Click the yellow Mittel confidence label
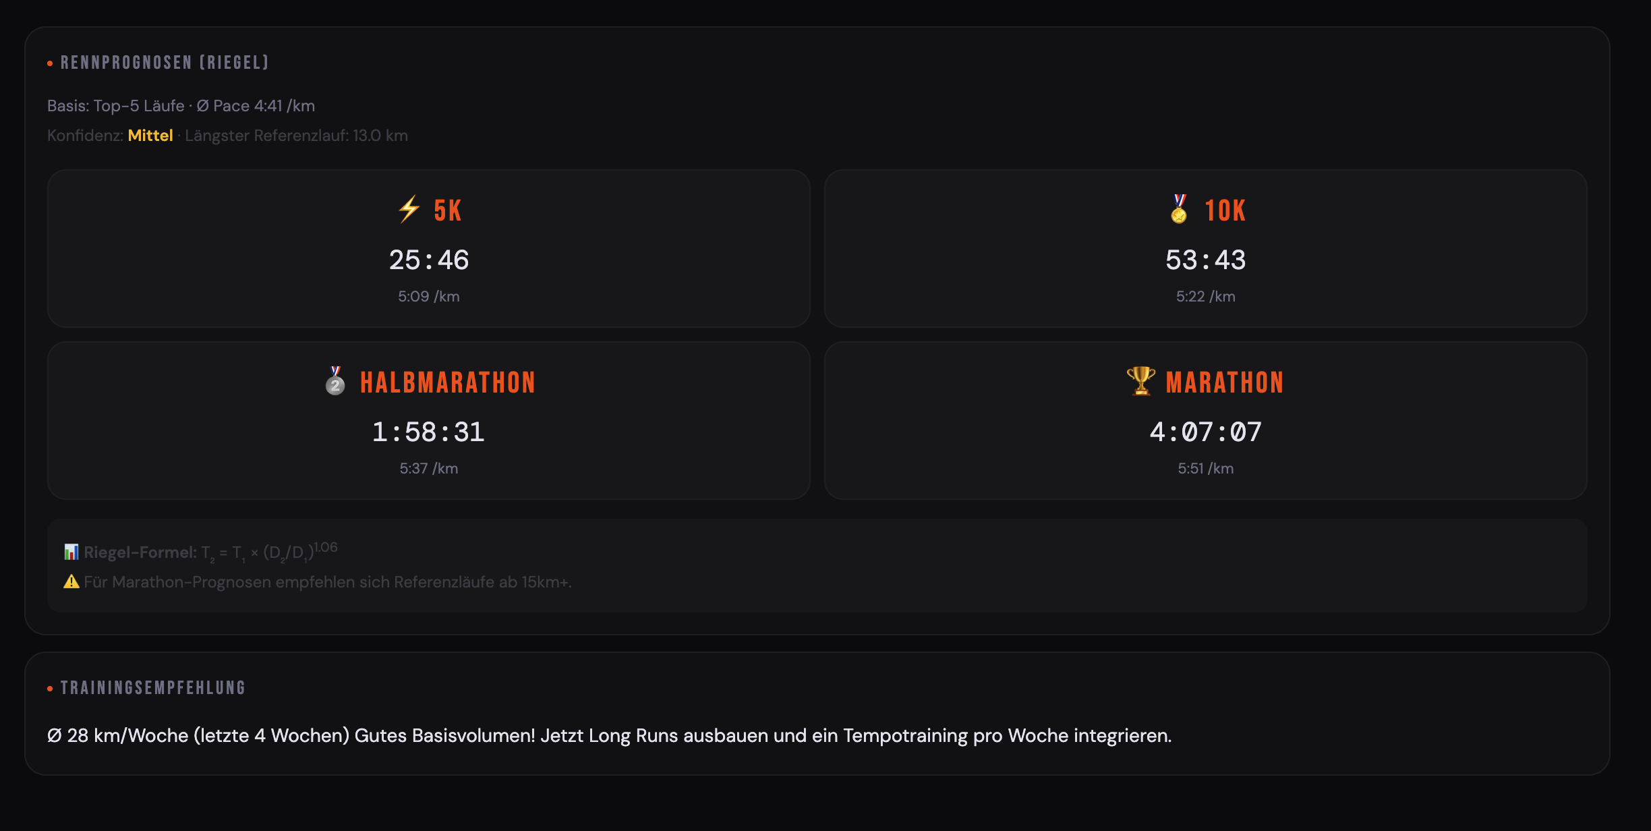Image resolution: width=1651 pixels, height=831 pixels. [150, 136]
